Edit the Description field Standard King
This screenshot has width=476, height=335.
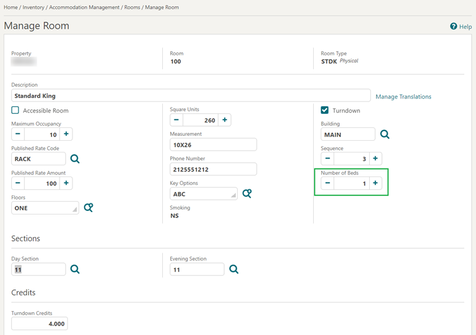pos(191,96)
